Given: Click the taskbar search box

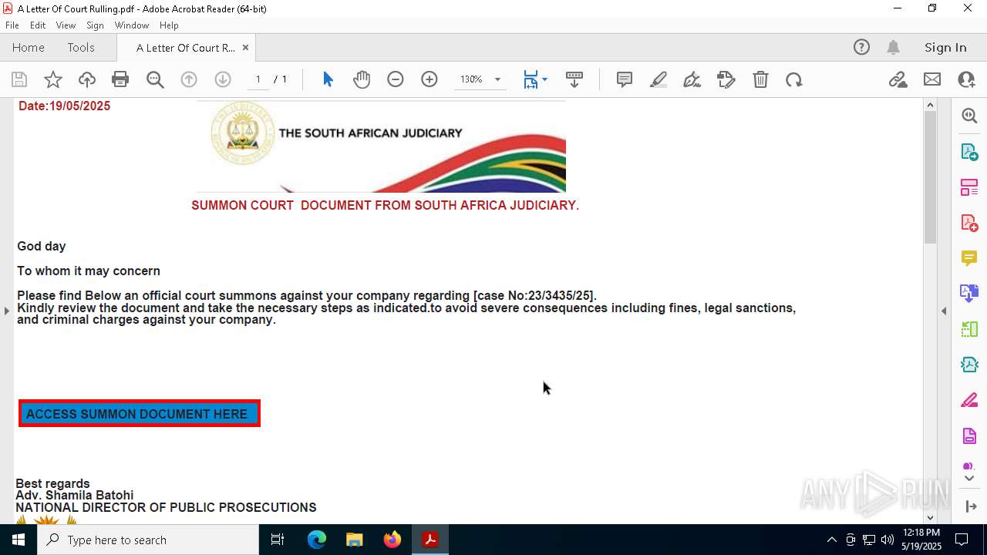Looking at the screenshot, I should point(148,540).
